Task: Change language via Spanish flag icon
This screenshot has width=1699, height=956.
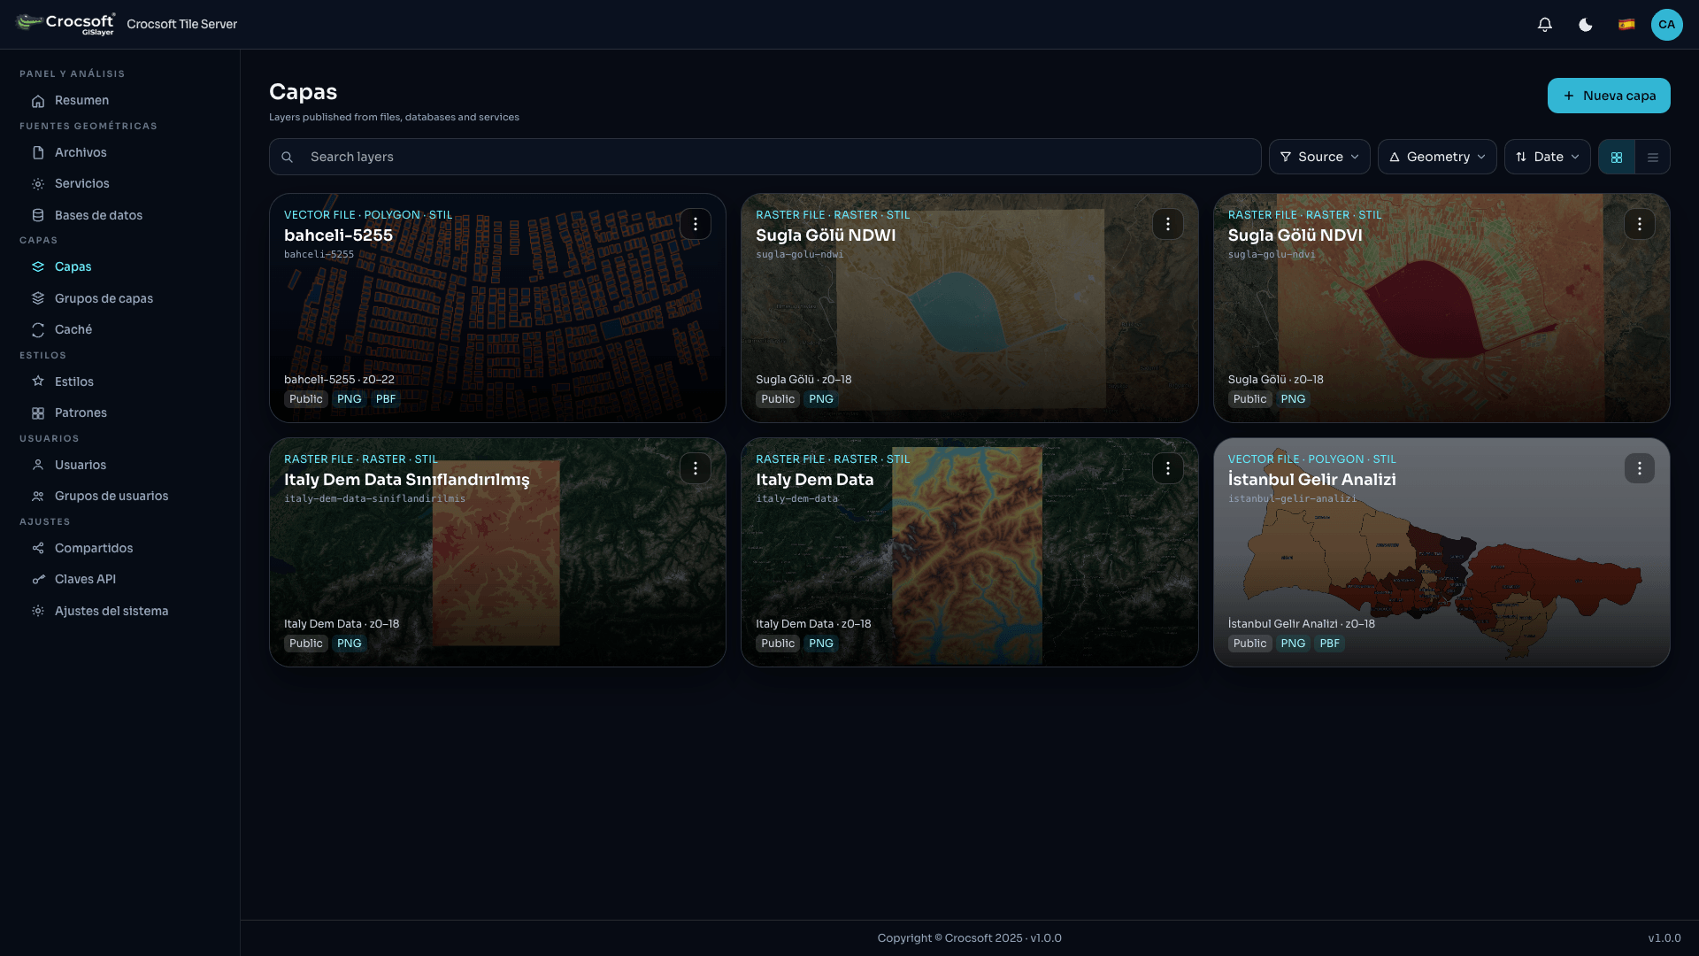Action: pos(1626,25)
